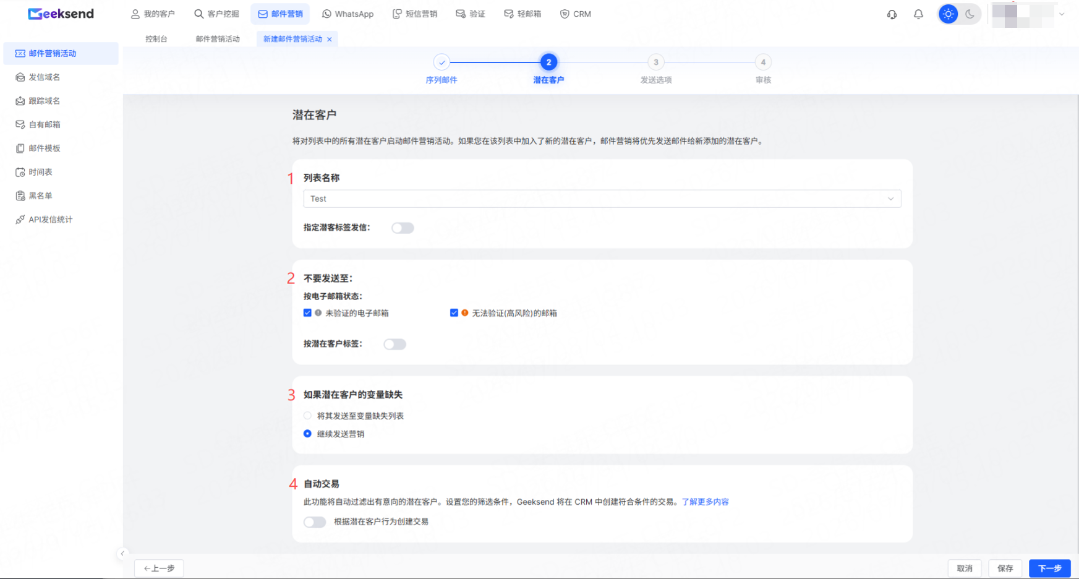Open the 轻邮箱 menu
Viewport: 1079px width, 579px height.
point(522,14)
